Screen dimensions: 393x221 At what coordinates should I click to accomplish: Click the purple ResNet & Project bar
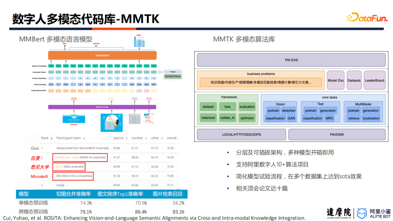tap(102, 107)
